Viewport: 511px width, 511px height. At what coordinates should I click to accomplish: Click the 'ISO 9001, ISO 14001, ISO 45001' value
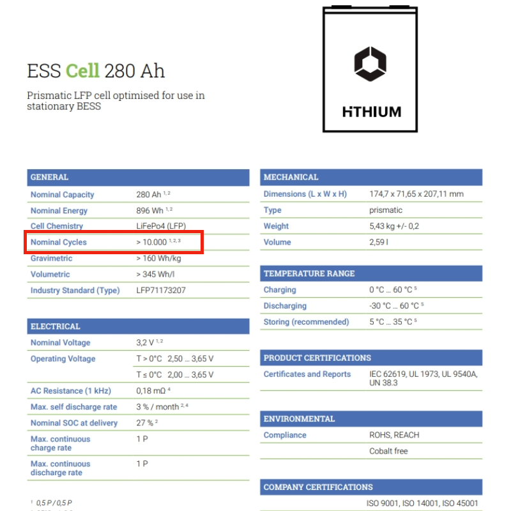[422, 503]
